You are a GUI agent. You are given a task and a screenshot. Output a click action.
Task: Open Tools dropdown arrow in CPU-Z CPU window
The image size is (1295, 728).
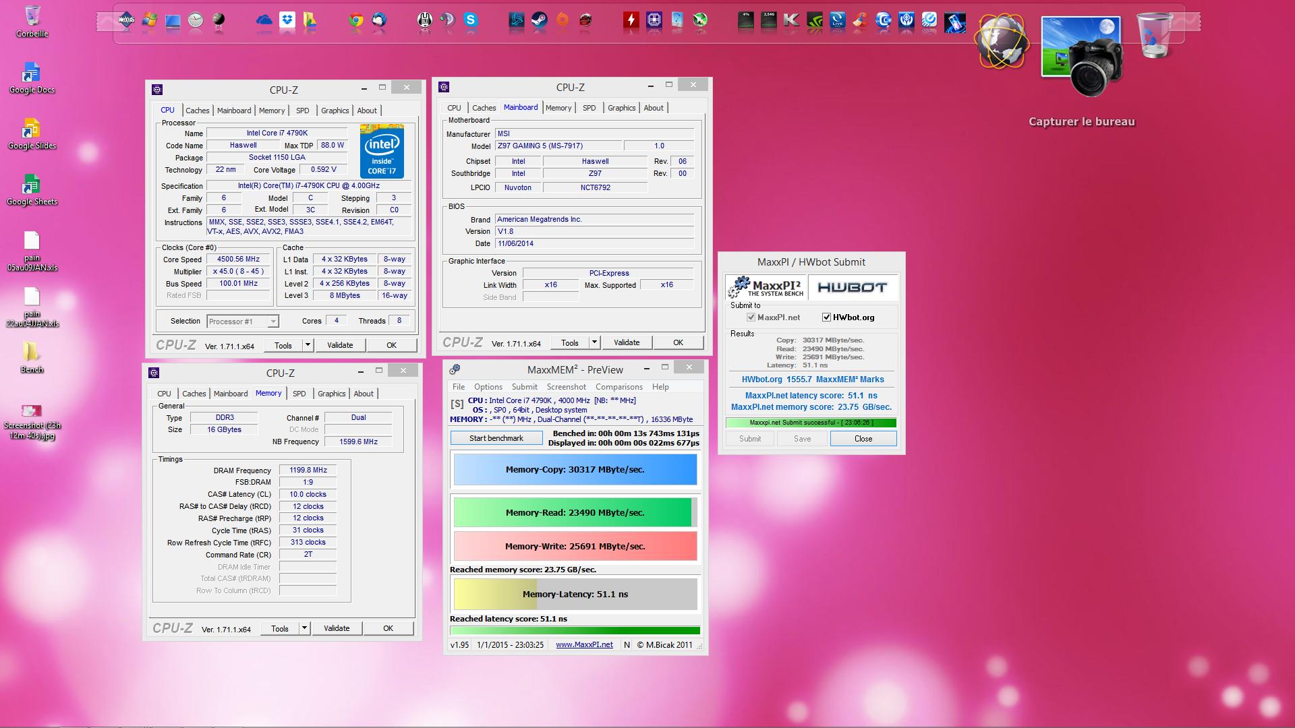tap(308, 345)
